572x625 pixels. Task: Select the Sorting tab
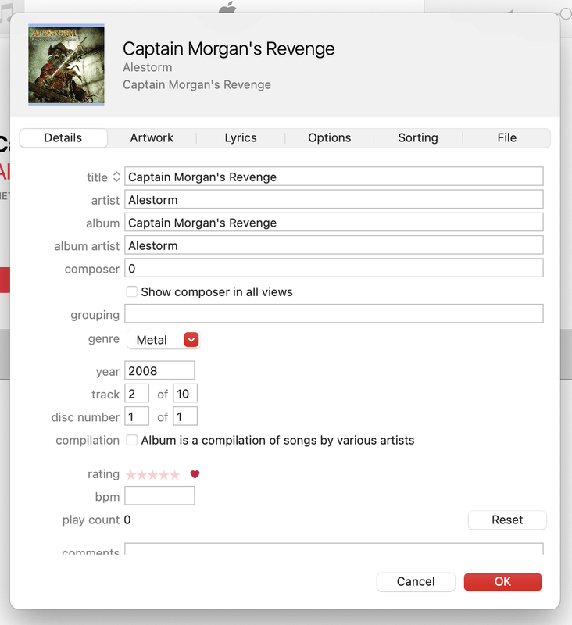pyautogui.click(x=418, y=137)
